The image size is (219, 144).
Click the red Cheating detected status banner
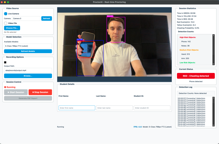(196, 76)
